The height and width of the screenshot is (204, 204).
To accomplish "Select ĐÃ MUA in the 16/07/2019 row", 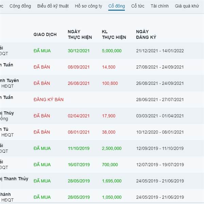I will click(x=42, y=165).
